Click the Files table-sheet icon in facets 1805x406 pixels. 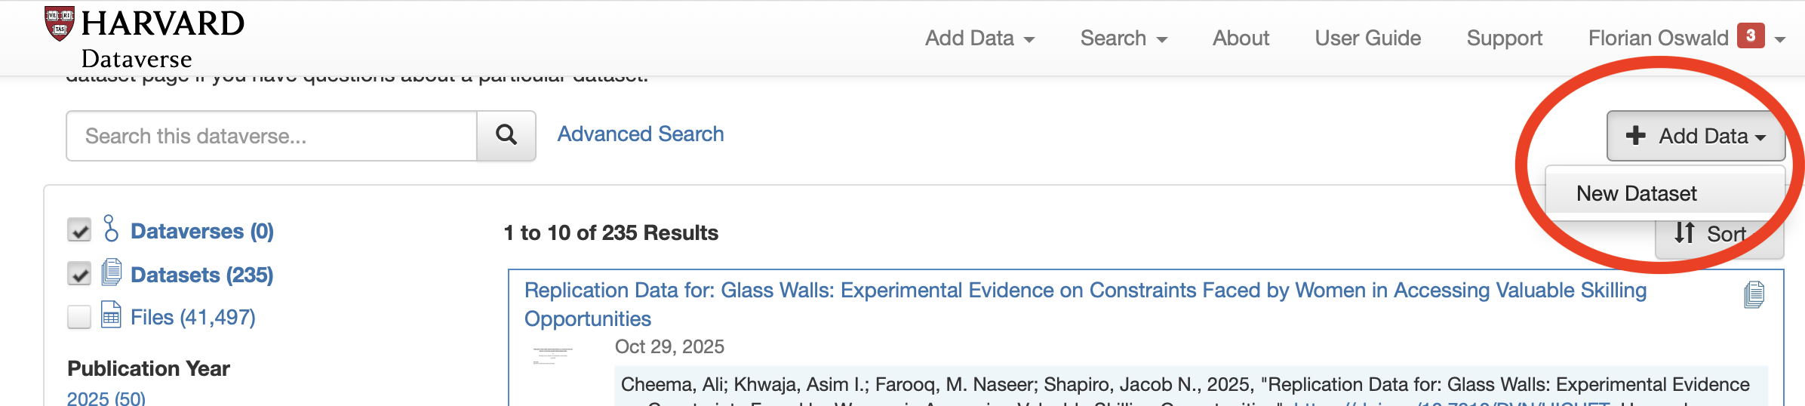click(x=111, y=315)
